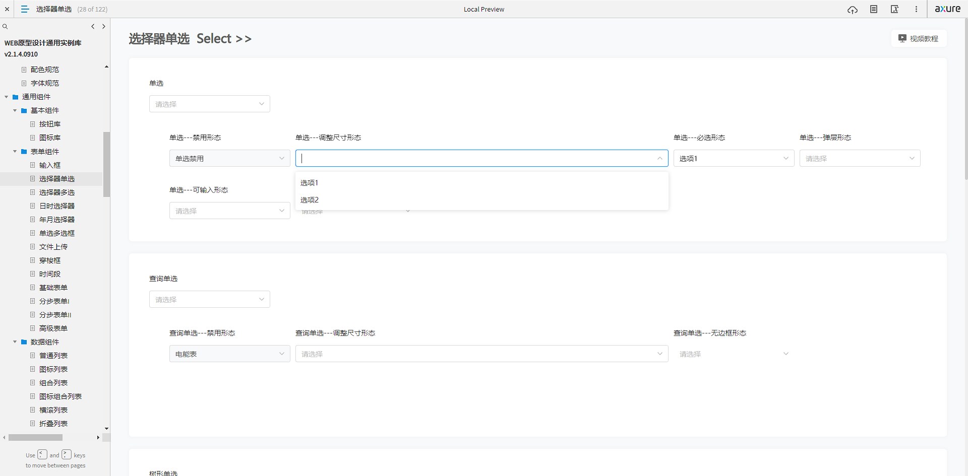Collapse the 通用组件 folder
Image resolution: width=968 pixels, height=476 pixels.
(7, 97)
